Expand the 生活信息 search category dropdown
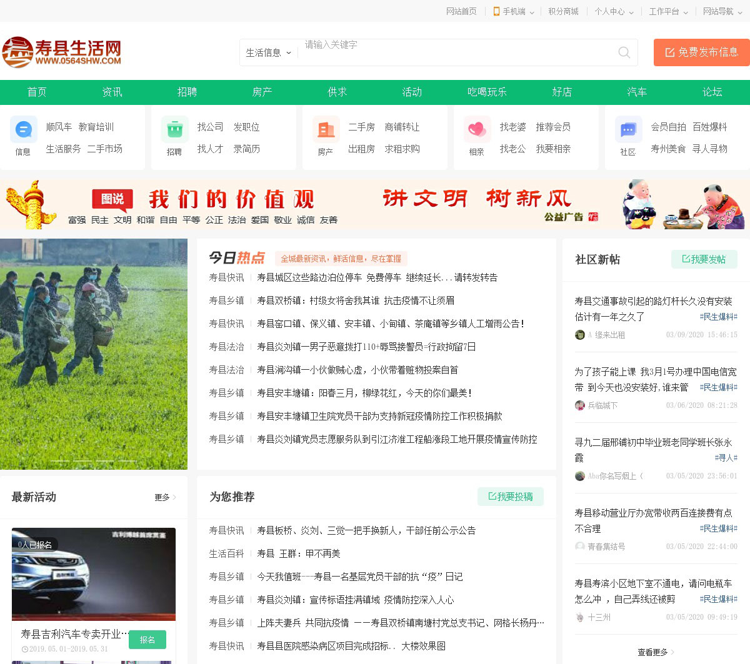 click(269, 53)
